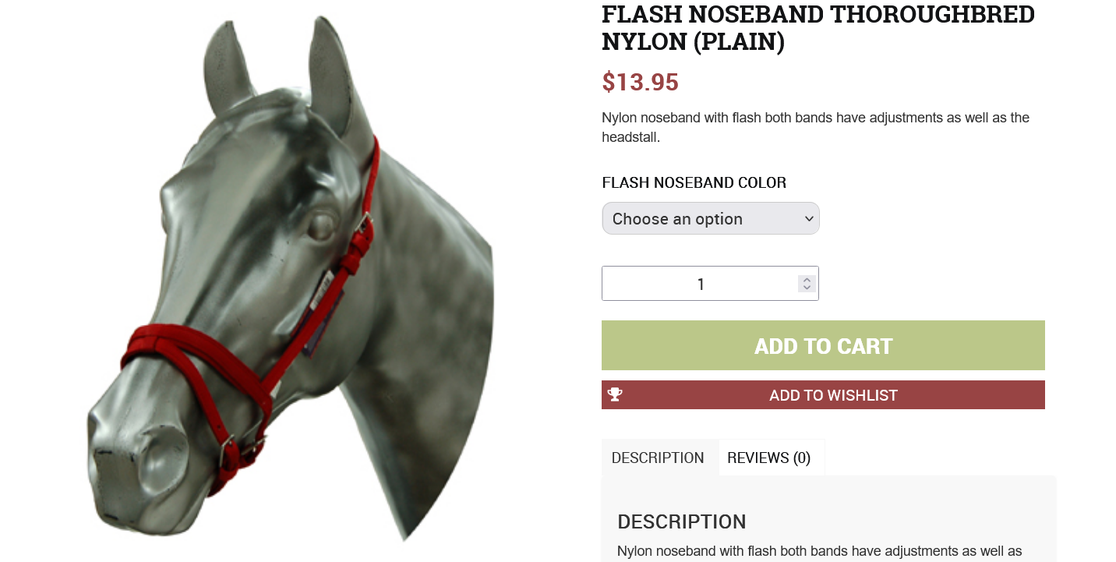Click the horse mannequin's eye in the photo
The height and width of the screenshot is (562, 1116).
[320, 226]
